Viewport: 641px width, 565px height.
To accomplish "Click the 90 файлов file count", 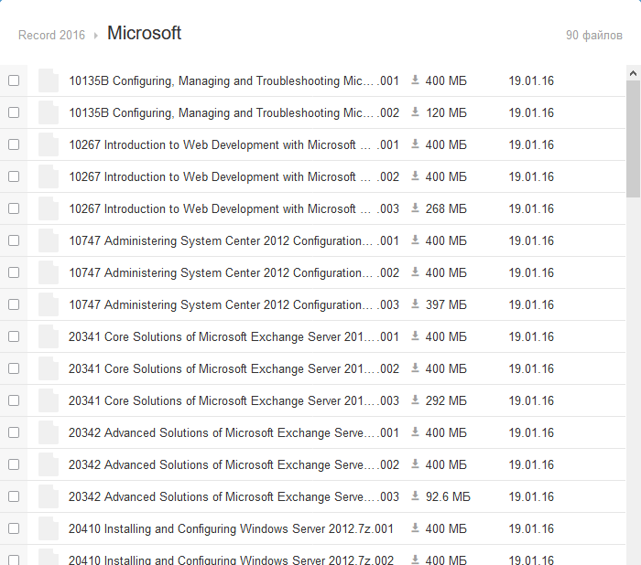I will [x=594, y=35].
